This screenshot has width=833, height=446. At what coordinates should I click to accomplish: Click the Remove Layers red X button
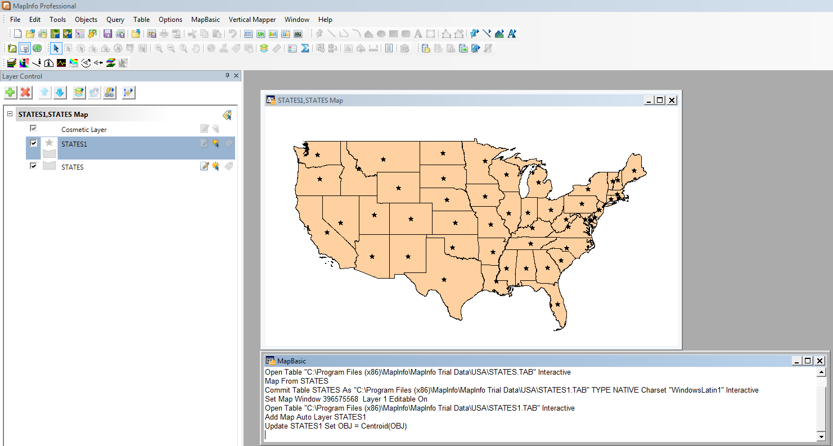(25, 93)
